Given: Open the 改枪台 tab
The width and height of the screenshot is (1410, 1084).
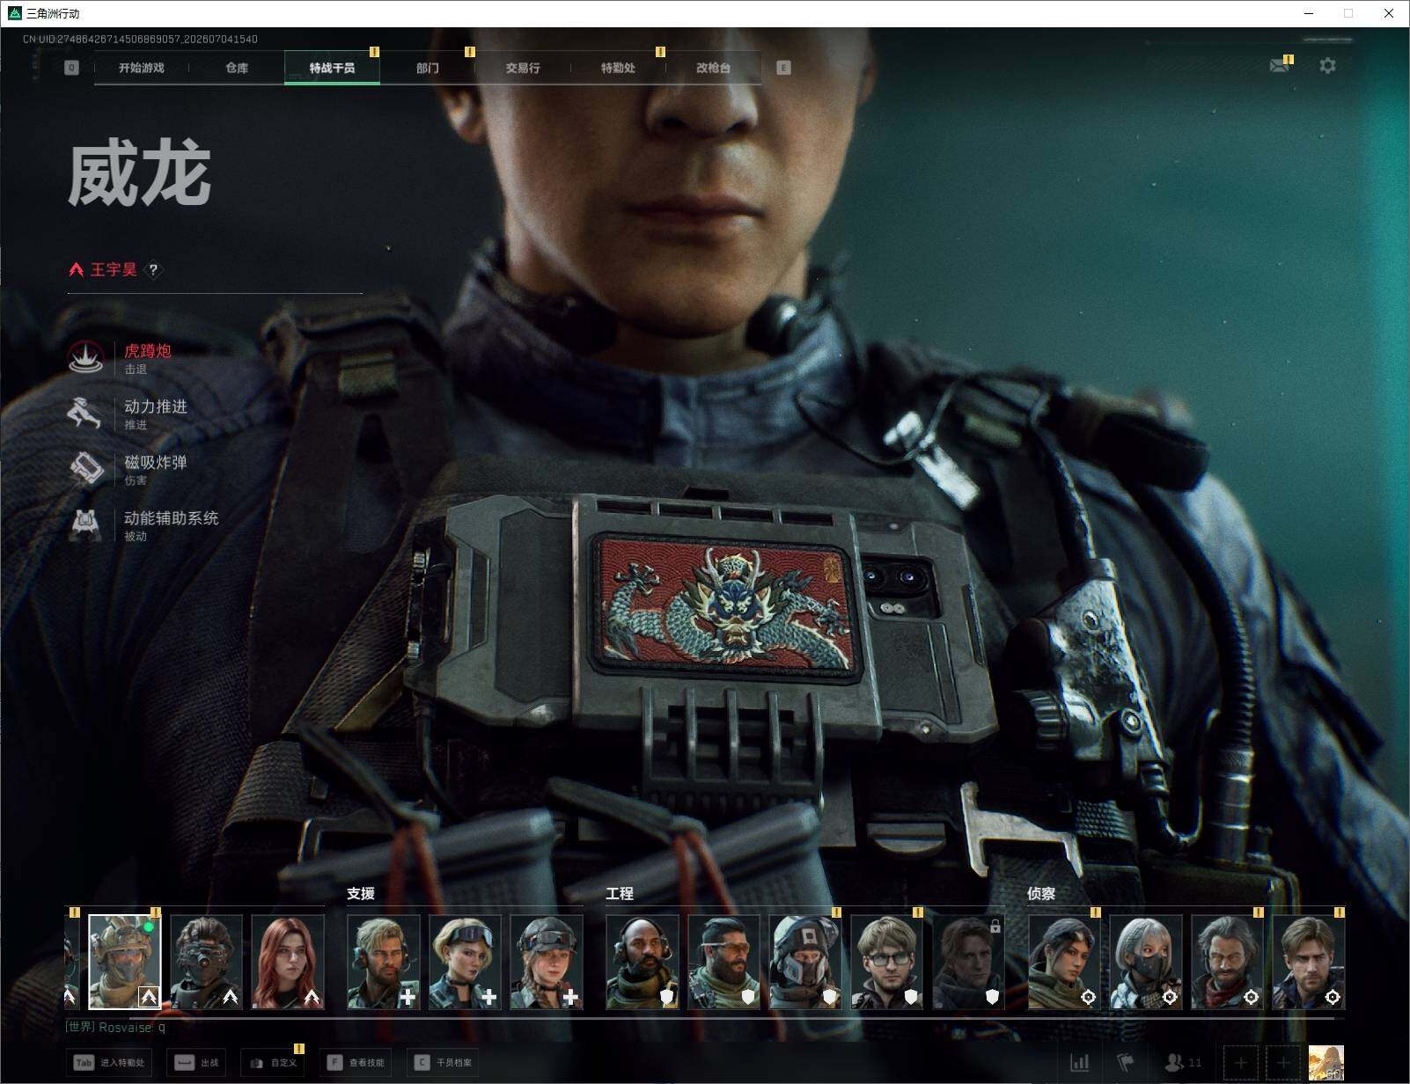Looking at the screenshot, I should (713, 68).
